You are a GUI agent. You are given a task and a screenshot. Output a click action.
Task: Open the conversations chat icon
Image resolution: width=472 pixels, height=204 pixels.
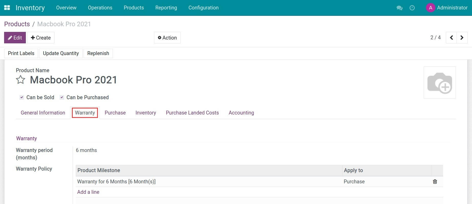tap(399, 8)
